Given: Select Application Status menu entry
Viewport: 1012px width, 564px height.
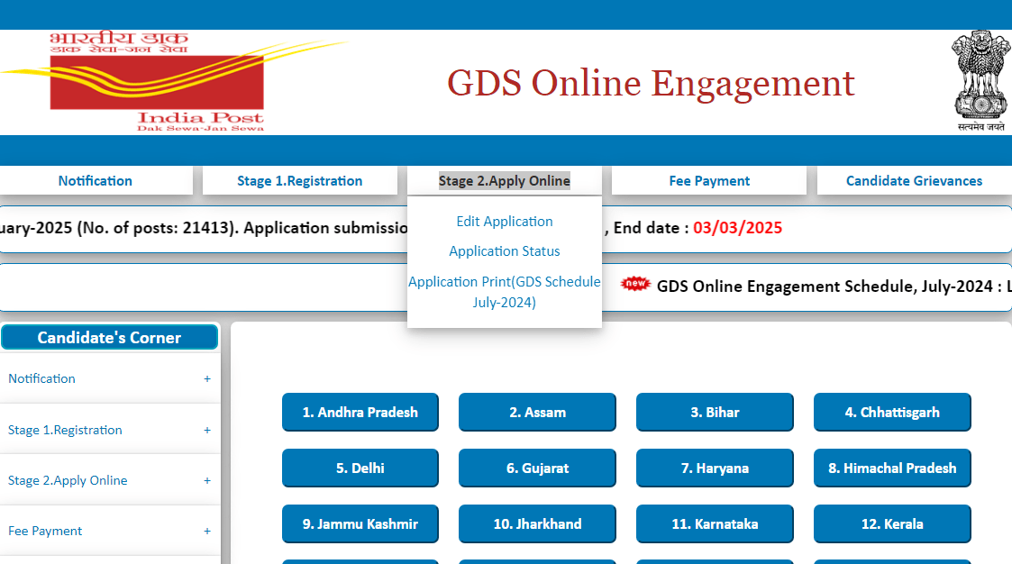Looking at the screenshot, I should 505,251.
